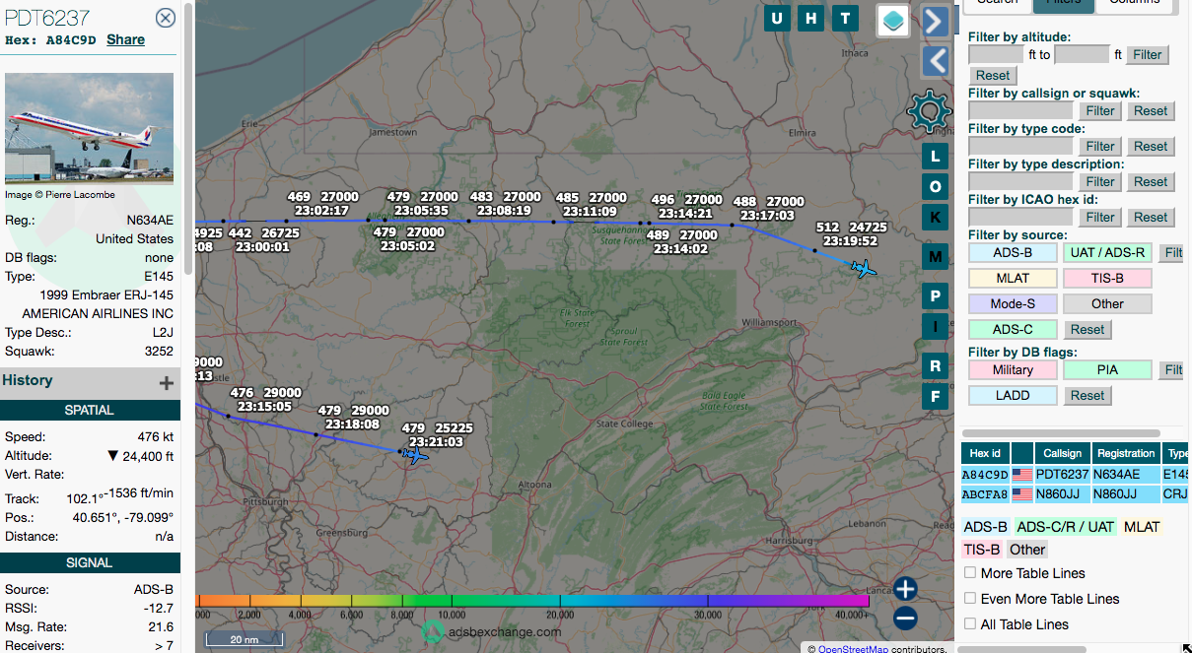
Task: Open the map layers selector
Action: [x=893, y=20]
